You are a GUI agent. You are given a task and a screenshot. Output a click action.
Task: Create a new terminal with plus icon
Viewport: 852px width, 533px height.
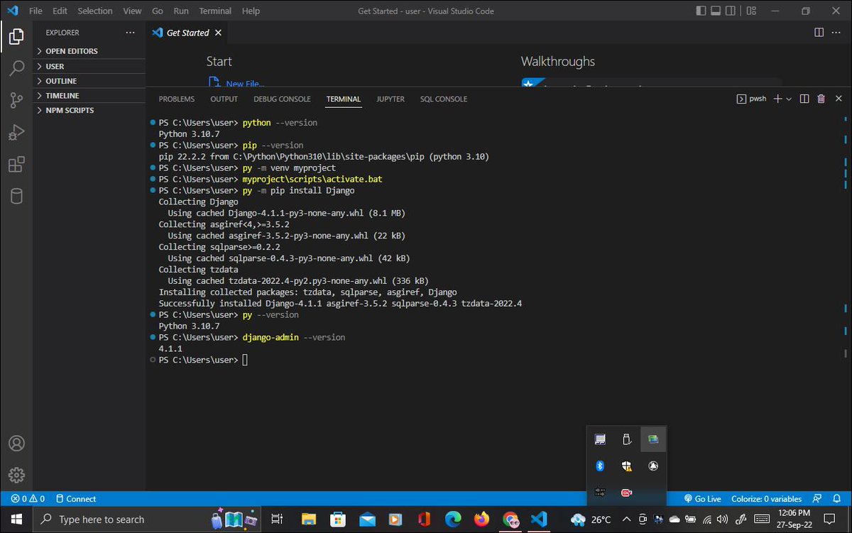click(777, 99)
